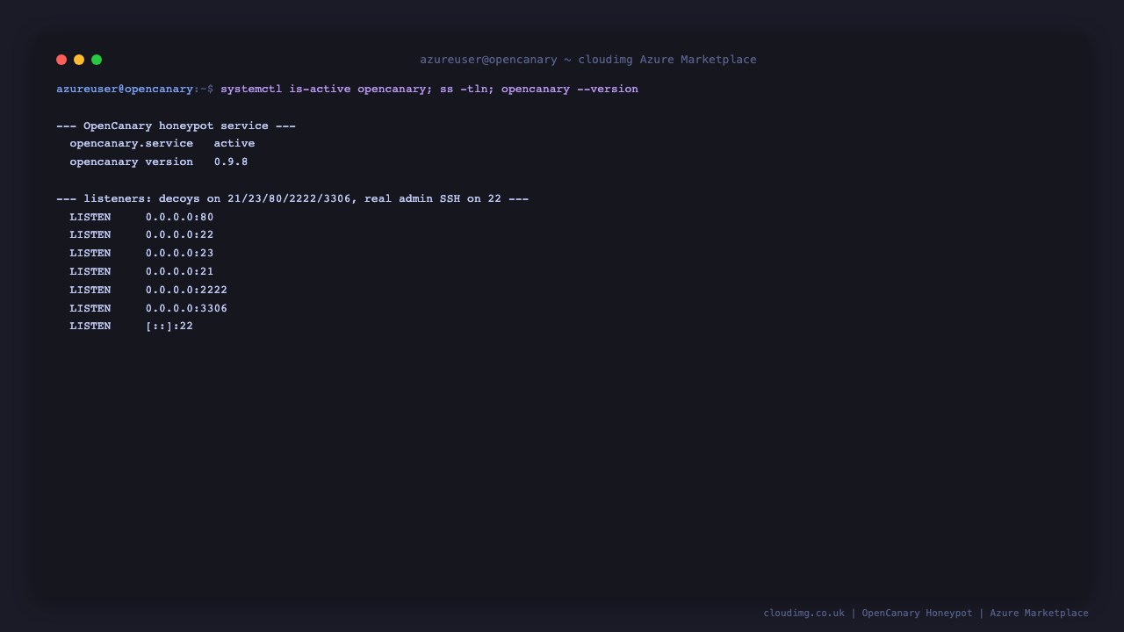The image size is (1124, 632).
Task: Click the LISTEN 0.0.0.0:22 row
Action: point(141,235)
